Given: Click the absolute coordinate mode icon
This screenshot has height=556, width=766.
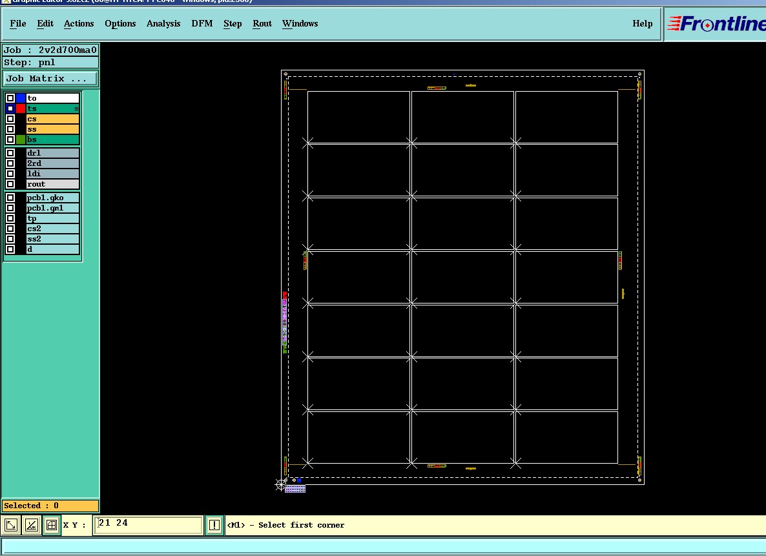Looking at the screenshot, I should click(x=11, y=525).
